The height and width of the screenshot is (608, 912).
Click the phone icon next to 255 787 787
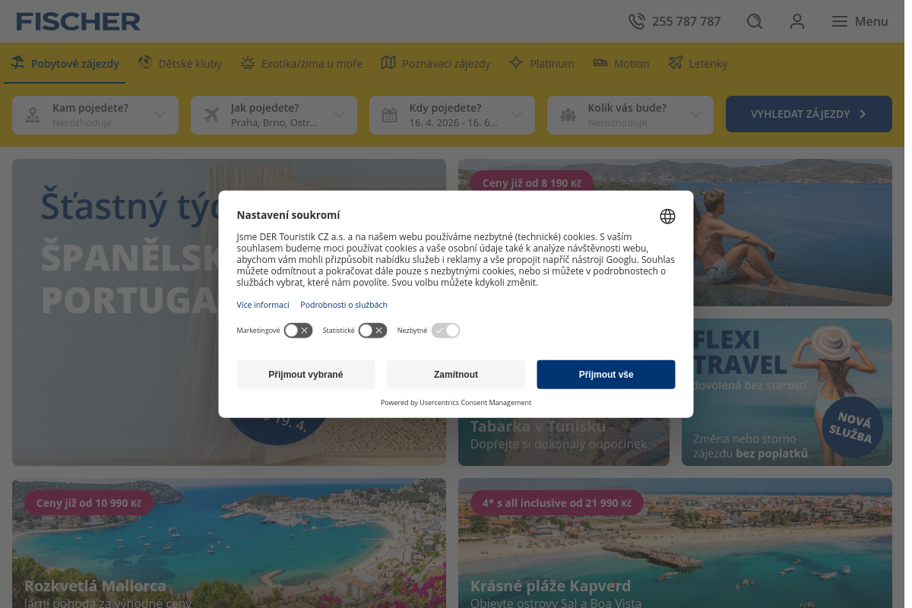(636, 21)
